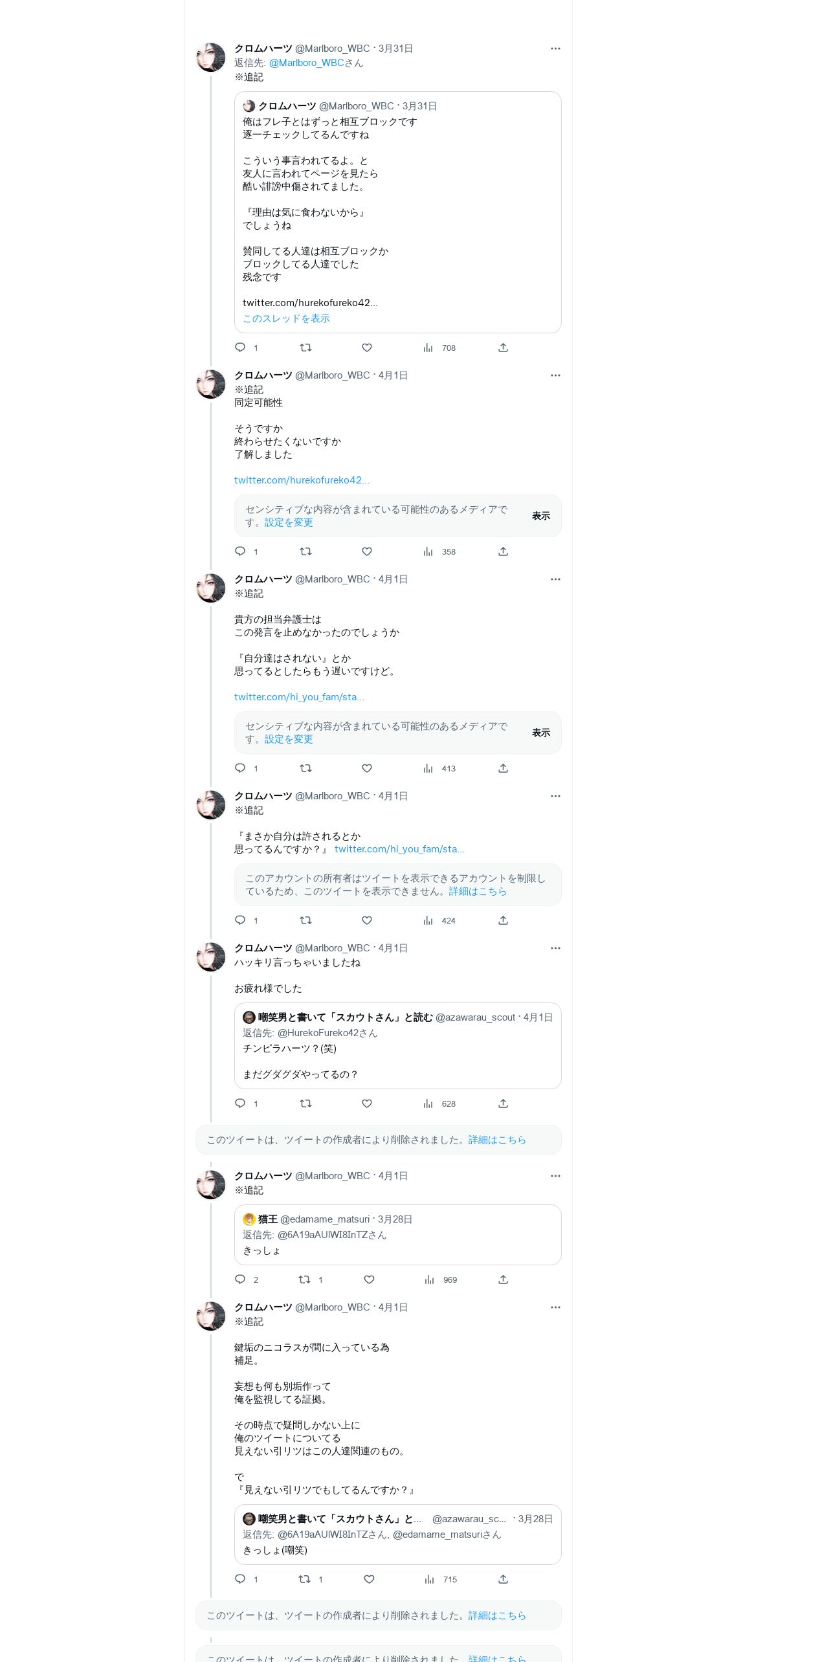Image resolution: width=831 pixels, height=1662 pixels.
Task: Open @Marlboro_WBC reply-to mention link
Action: 306,63
